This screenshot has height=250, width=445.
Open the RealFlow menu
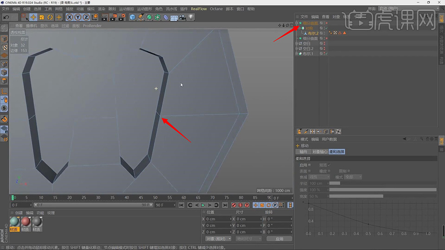[x=199, y=9]
